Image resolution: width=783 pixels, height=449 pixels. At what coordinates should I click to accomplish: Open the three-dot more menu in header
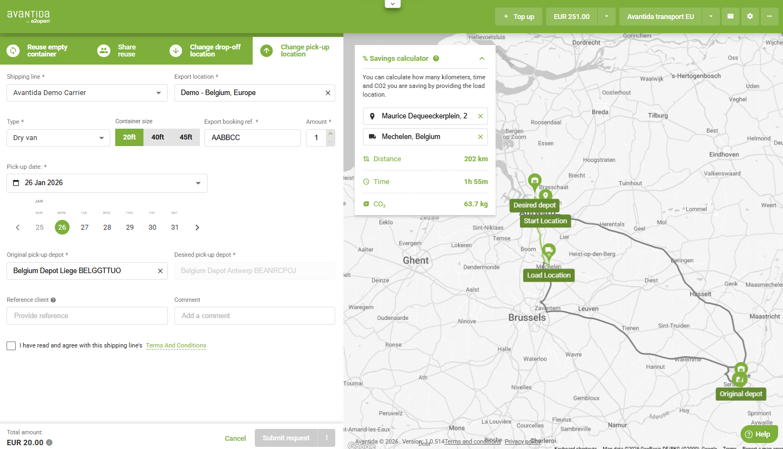coord(769,16)
